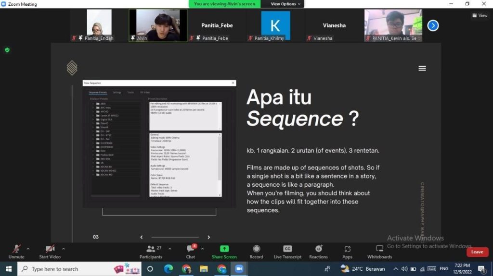Viewport: 493px width, 276px height.
Task: Open the clock showing 7:22 PM
Action: pyautogui.click(x=462, y=269)
